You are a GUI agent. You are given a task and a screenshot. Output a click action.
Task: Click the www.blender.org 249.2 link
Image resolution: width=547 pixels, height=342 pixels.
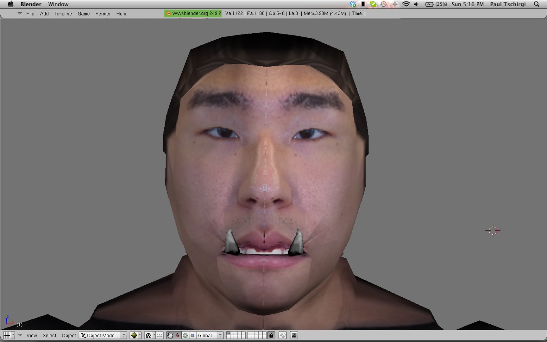click(193, 13)
